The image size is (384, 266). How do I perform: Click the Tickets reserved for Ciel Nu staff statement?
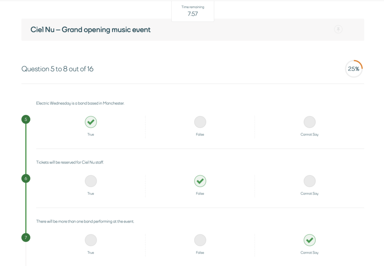click(x=70, y=162)
